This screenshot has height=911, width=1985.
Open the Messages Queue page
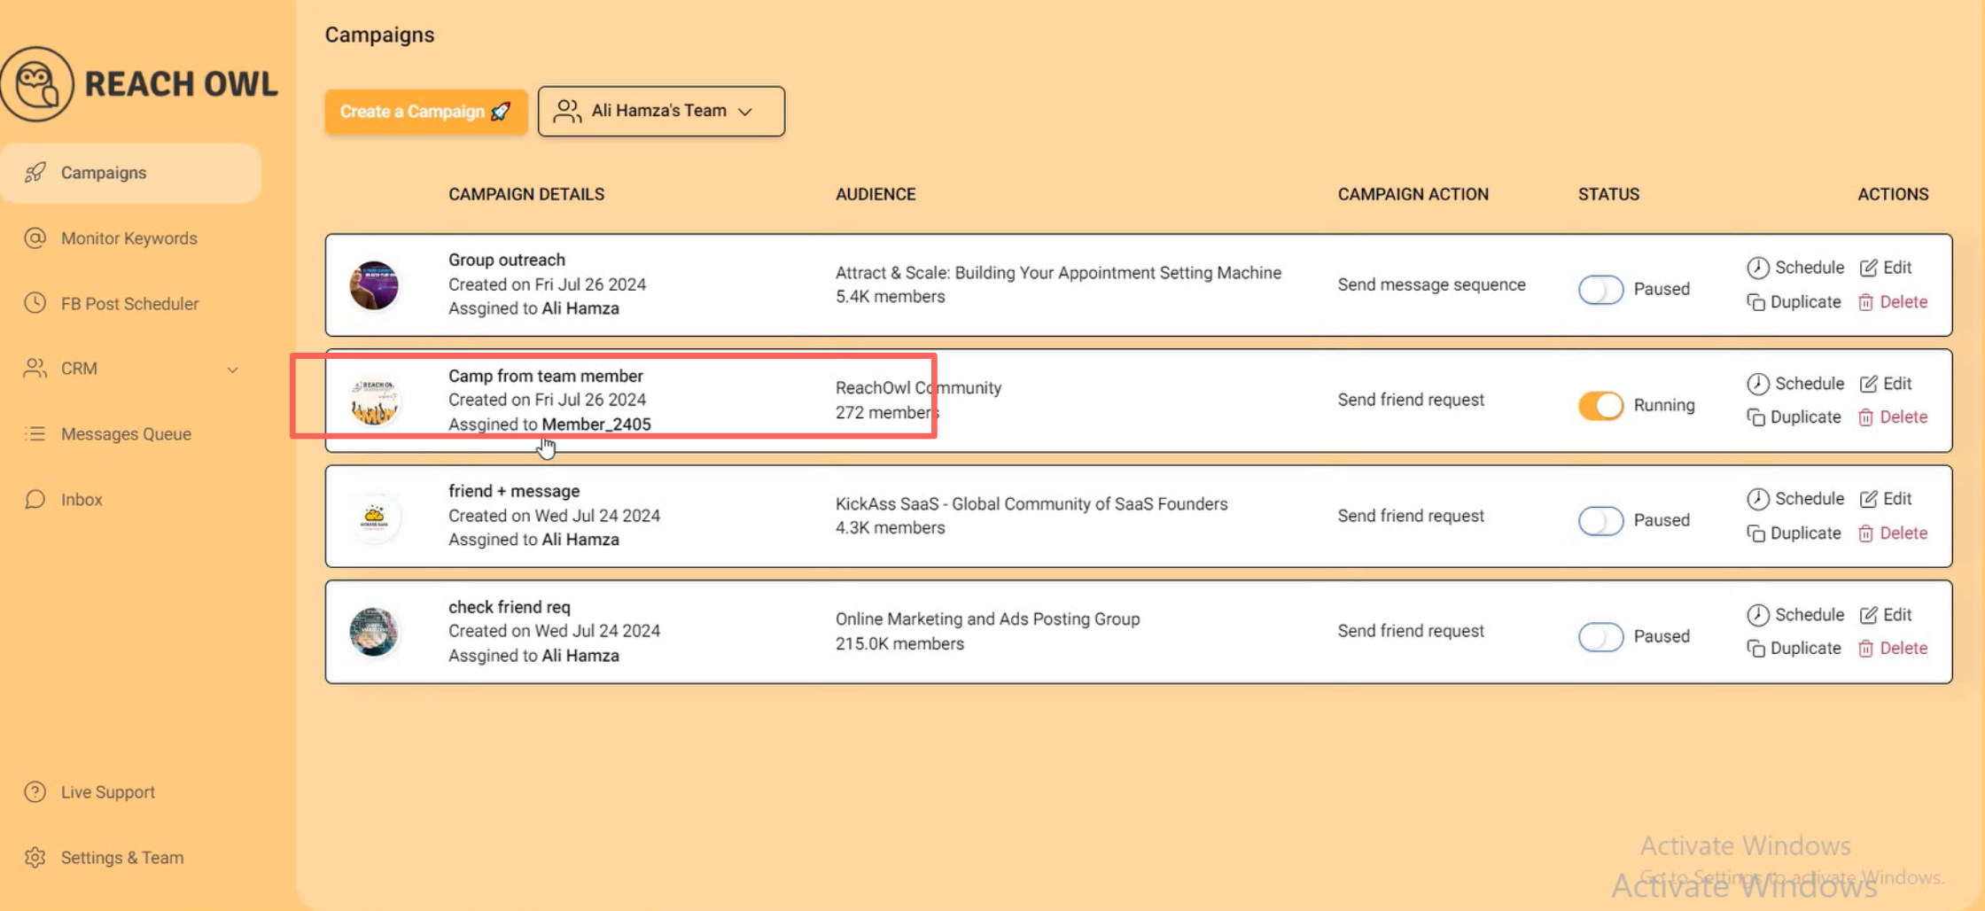click(126, 434)
